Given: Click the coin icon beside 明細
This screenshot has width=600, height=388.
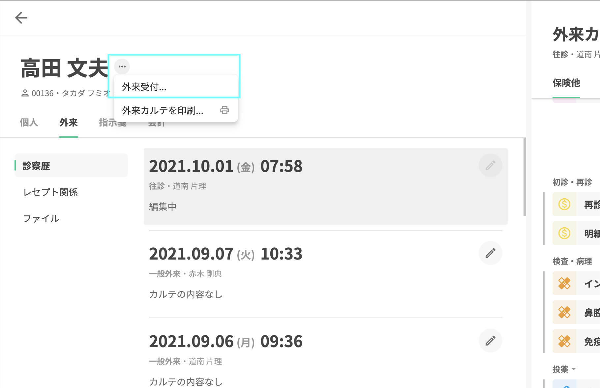Looking at the screenshot, I should click(564, 233).
